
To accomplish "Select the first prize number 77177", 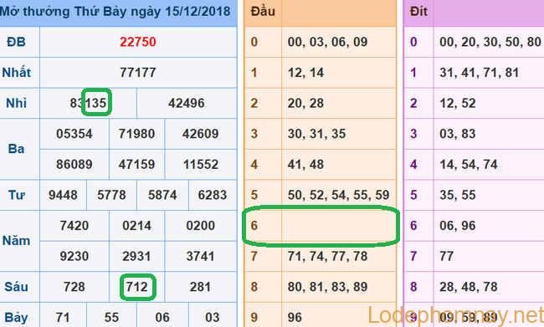I will pyautogui.click(x=138, y=73).
